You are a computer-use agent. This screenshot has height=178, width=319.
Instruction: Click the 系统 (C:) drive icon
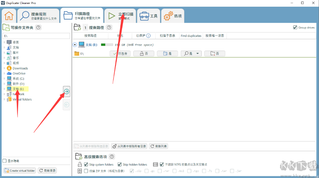(x=9, y=78)
